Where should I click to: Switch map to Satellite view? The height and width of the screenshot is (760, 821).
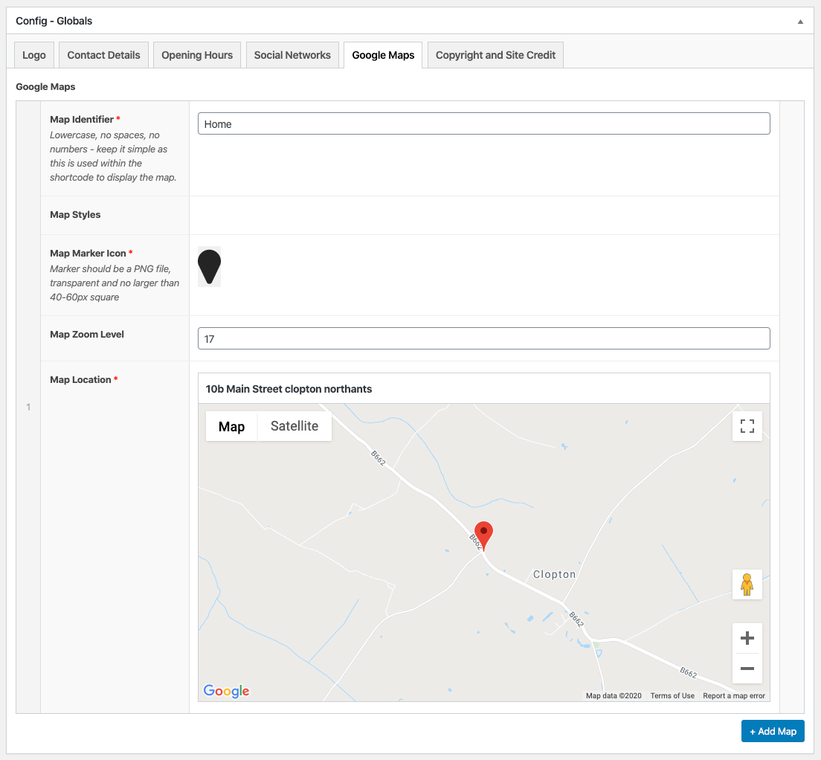(x=294, y=426)
